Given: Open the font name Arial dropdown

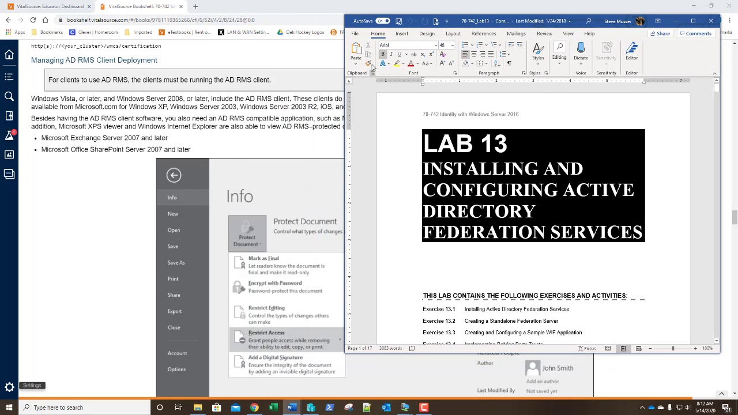Looking at the screenshot, I should coord(435,45).
